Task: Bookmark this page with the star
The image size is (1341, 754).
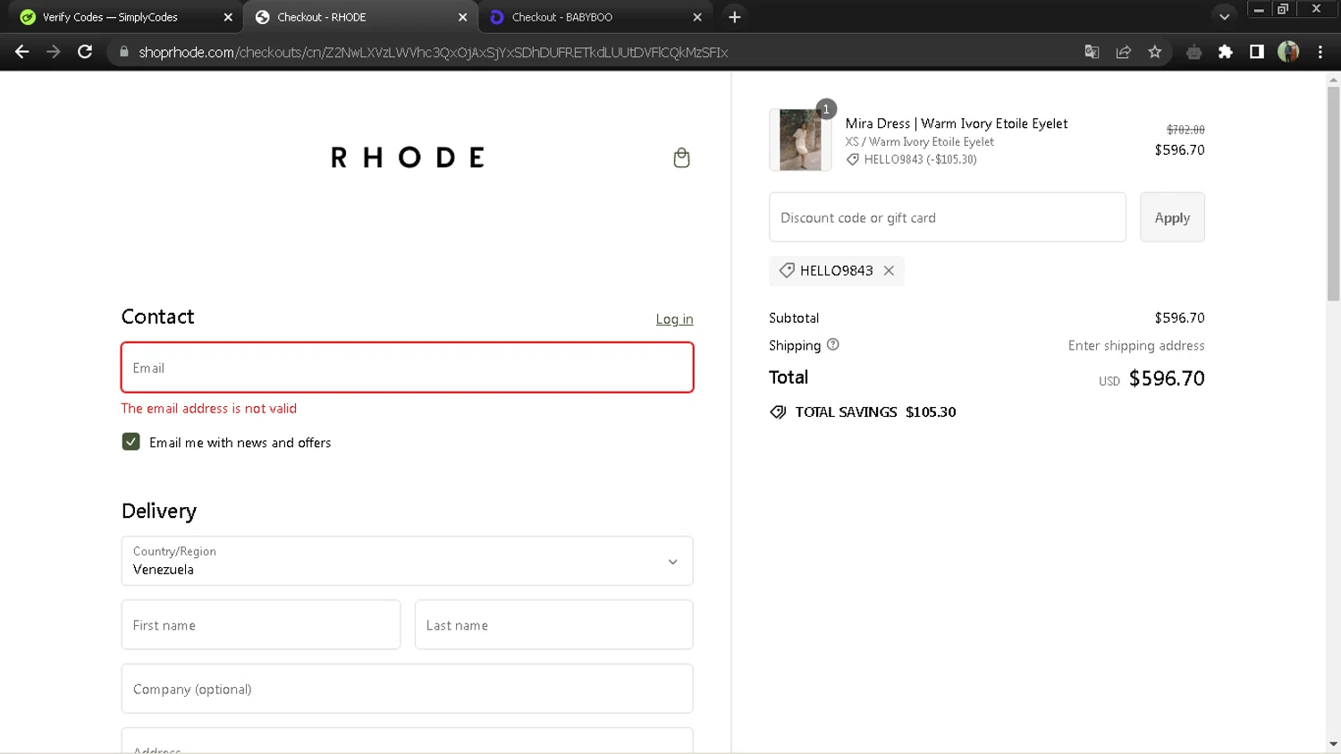Action: tap(1155, 52)
